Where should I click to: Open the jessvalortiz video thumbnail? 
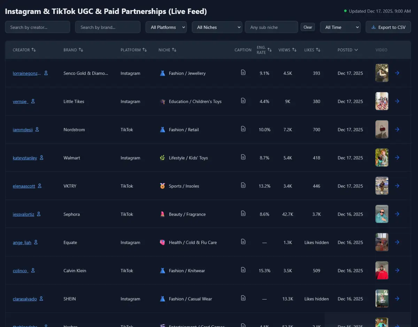[382, 214]
